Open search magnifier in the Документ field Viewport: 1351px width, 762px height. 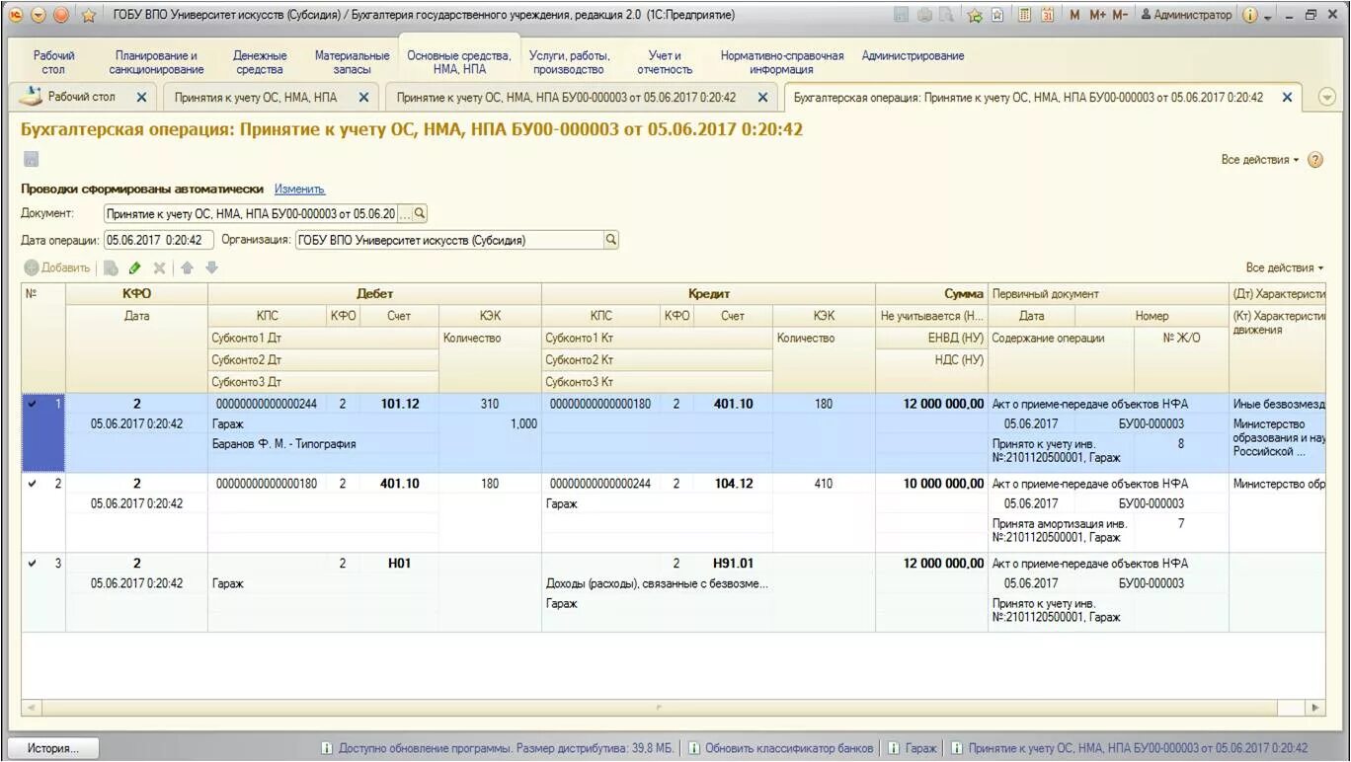click(420, 213)
